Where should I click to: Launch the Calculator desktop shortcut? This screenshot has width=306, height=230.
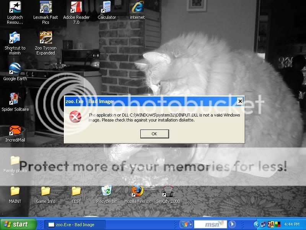point(107,8)
